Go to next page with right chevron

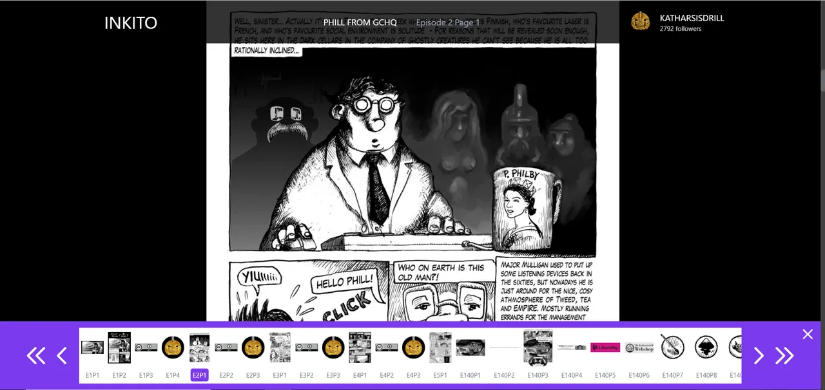click(x=759, y=356)
